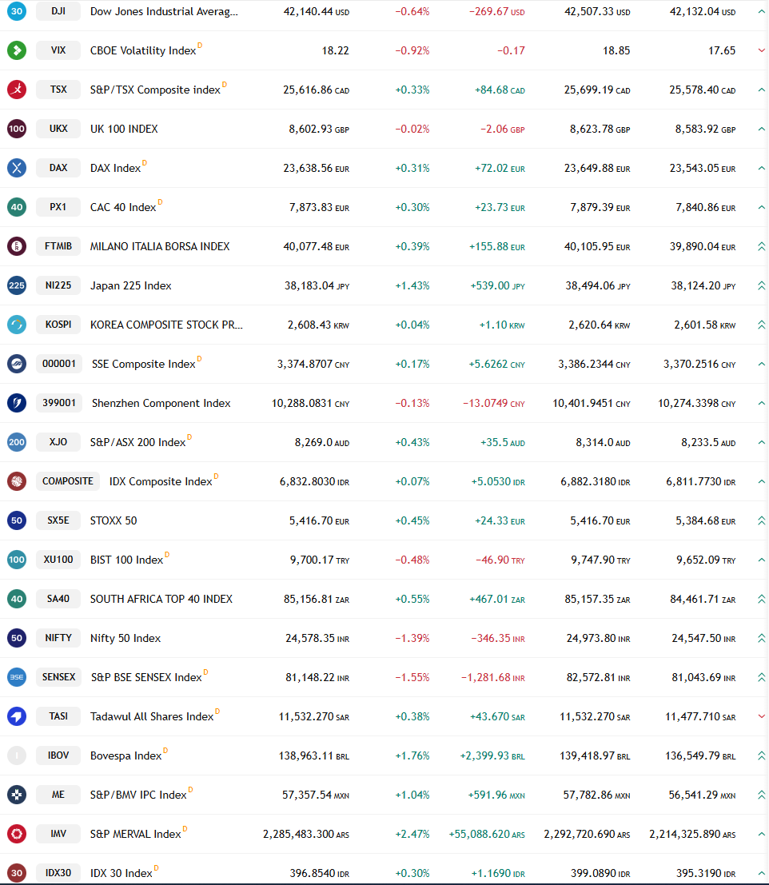Click the VIX green logo icon
769x885 pixels.
pos(17,50)
